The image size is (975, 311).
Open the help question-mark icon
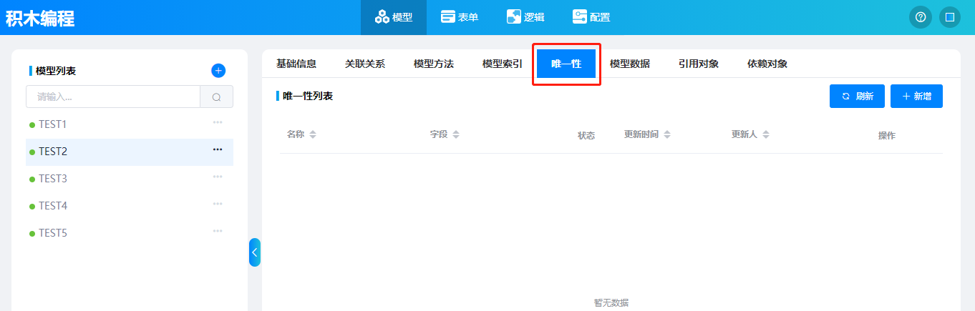pos(921,17)
